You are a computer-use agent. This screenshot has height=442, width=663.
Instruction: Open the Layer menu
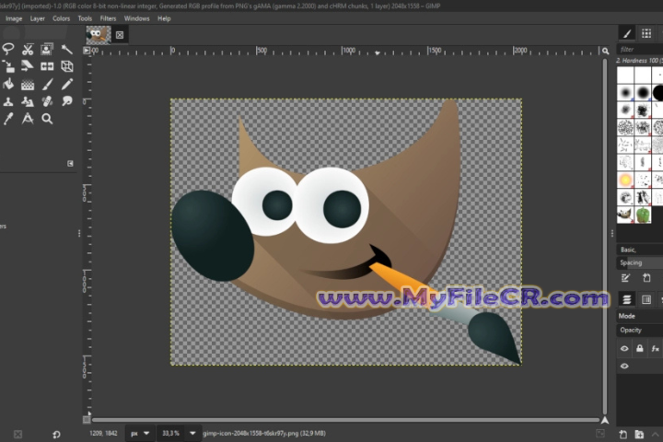coord(37,18)
